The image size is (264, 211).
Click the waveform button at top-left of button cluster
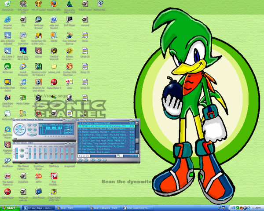click(29, 125)
